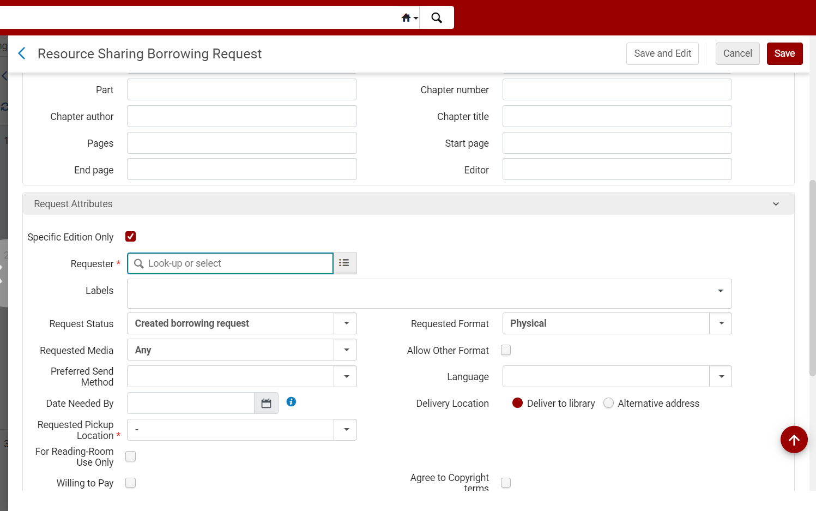Click the Save and Edit button

[x=662, y=53]
